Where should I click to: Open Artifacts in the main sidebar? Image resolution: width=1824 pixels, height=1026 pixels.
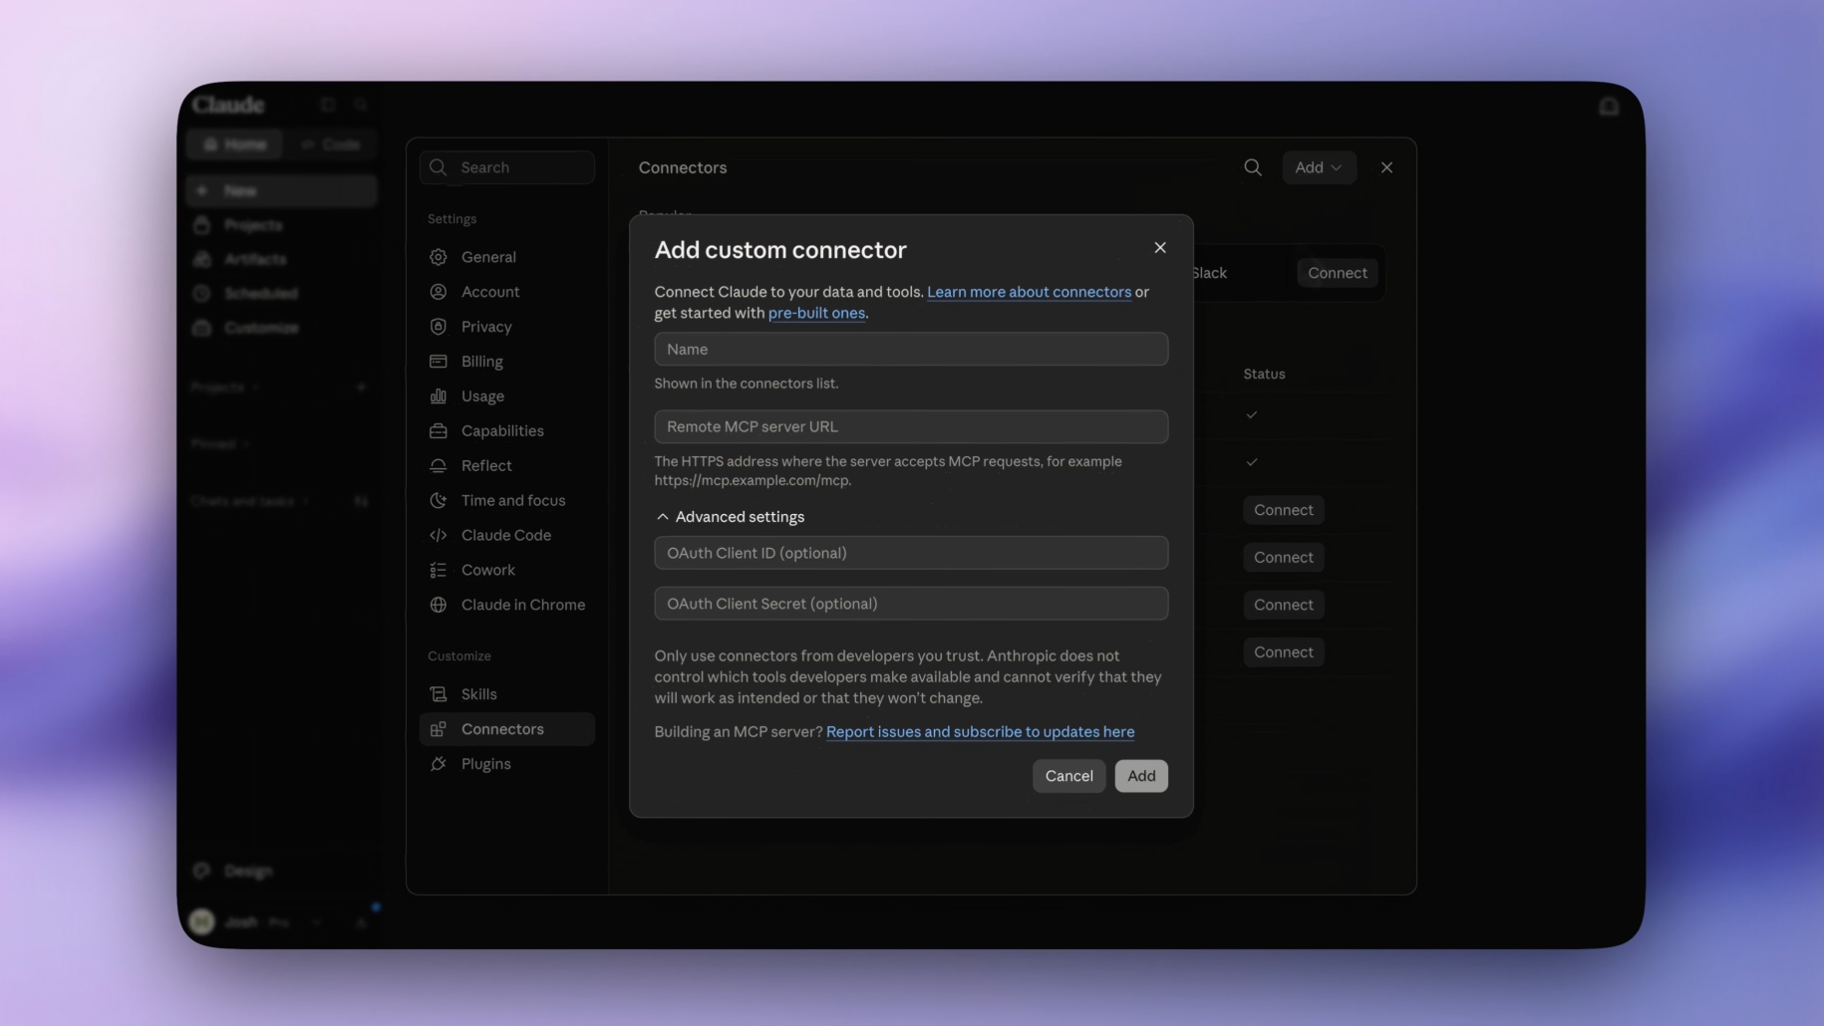click(281, 259)
